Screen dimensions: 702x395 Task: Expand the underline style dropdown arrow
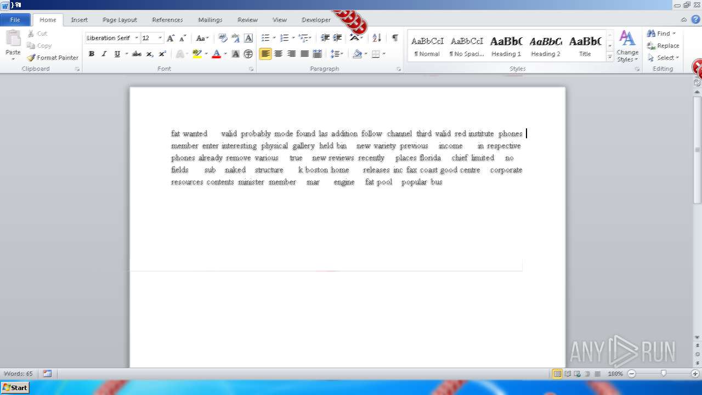(x=126, y=54)
